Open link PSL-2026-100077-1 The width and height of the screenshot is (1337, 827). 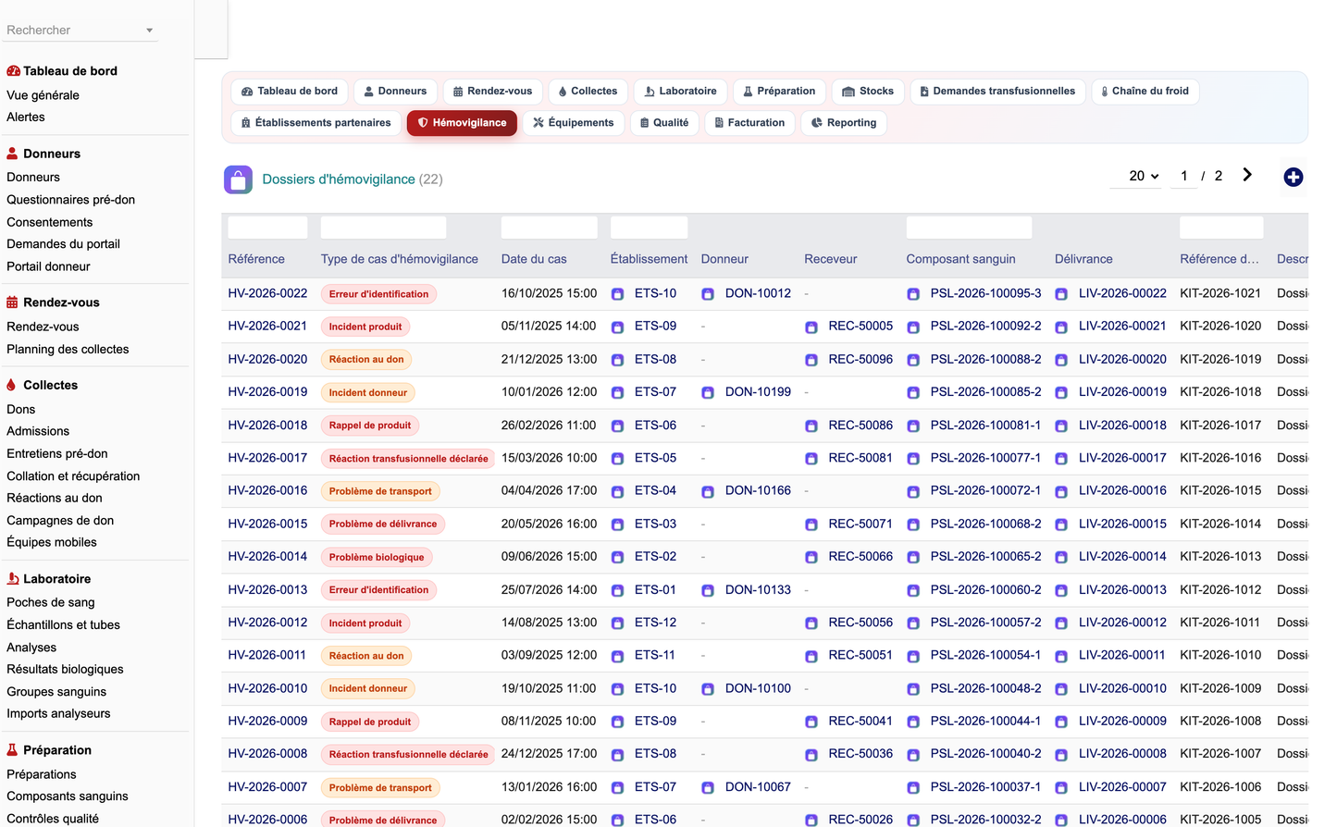tap(985, 458)
